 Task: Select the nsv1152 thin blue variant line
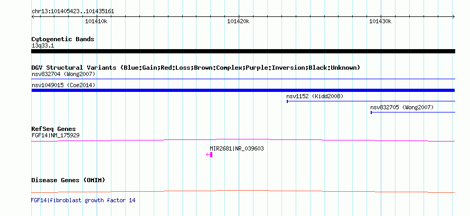click(x=371, y=101)
